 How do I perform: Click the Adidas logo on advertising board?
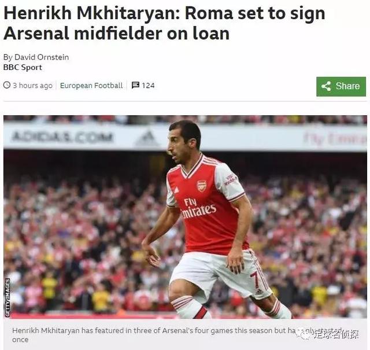pos(147,138)
